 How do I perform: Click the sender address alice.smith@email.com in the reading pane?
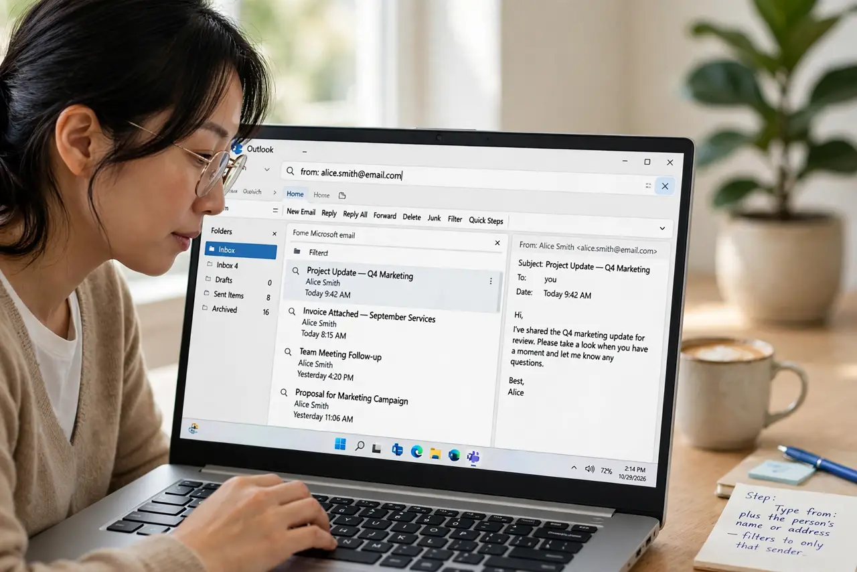616,251
